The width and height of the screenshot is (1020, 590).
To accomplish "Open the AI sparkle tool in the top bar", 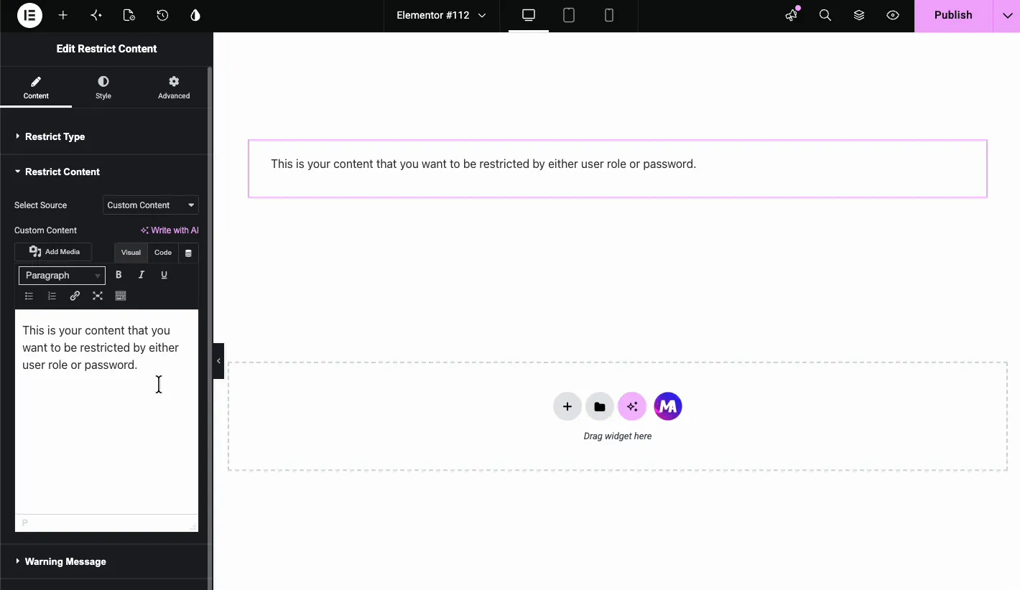I will pos(96,15).
